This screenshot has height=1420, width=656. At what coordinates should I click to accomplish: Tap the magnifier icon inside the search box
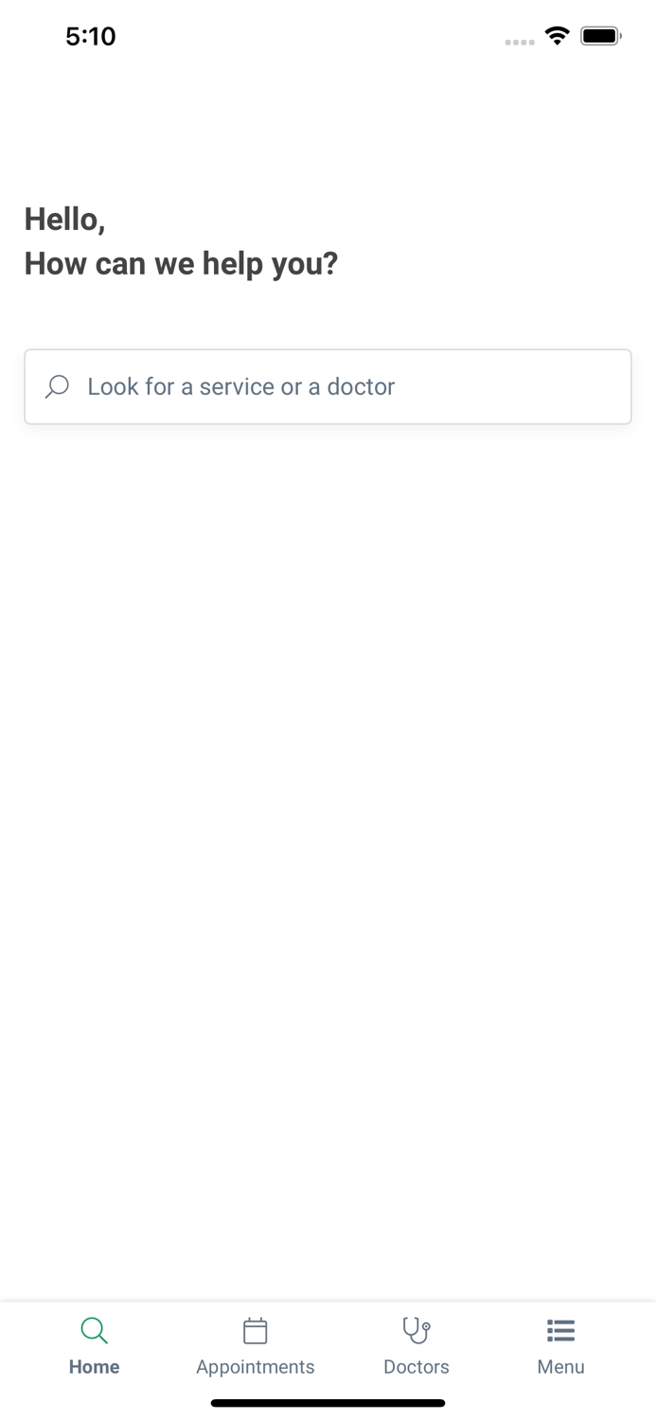point(57,386)
